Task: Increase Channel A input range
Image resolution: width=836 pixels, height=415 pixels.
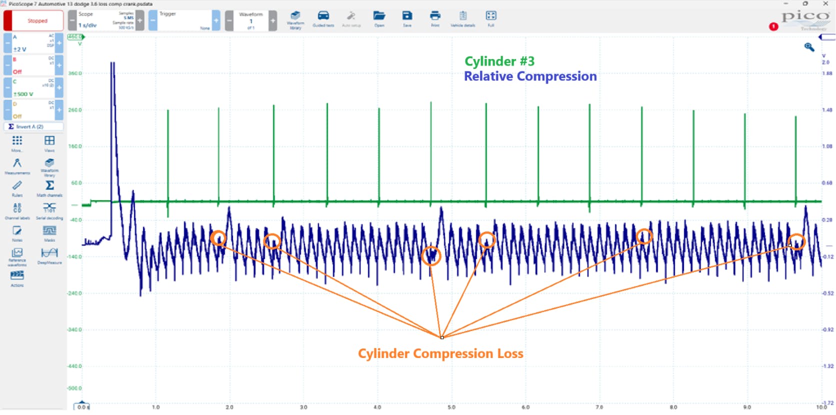Action: coord(59,43)
